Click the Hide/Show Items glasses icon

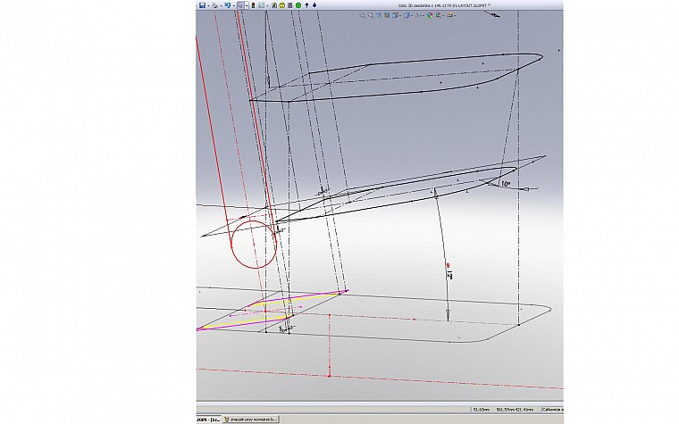click(419, 15)
